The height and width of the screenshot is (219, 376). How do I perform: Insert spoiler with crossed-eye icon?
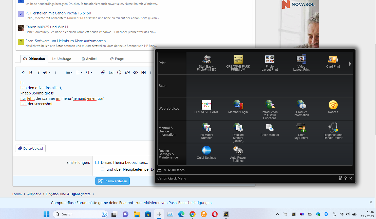135,72
